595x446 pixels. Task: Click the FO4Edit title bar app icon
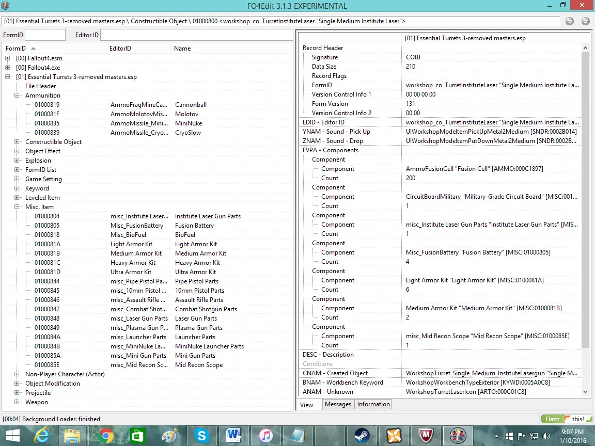coord(5,5)
